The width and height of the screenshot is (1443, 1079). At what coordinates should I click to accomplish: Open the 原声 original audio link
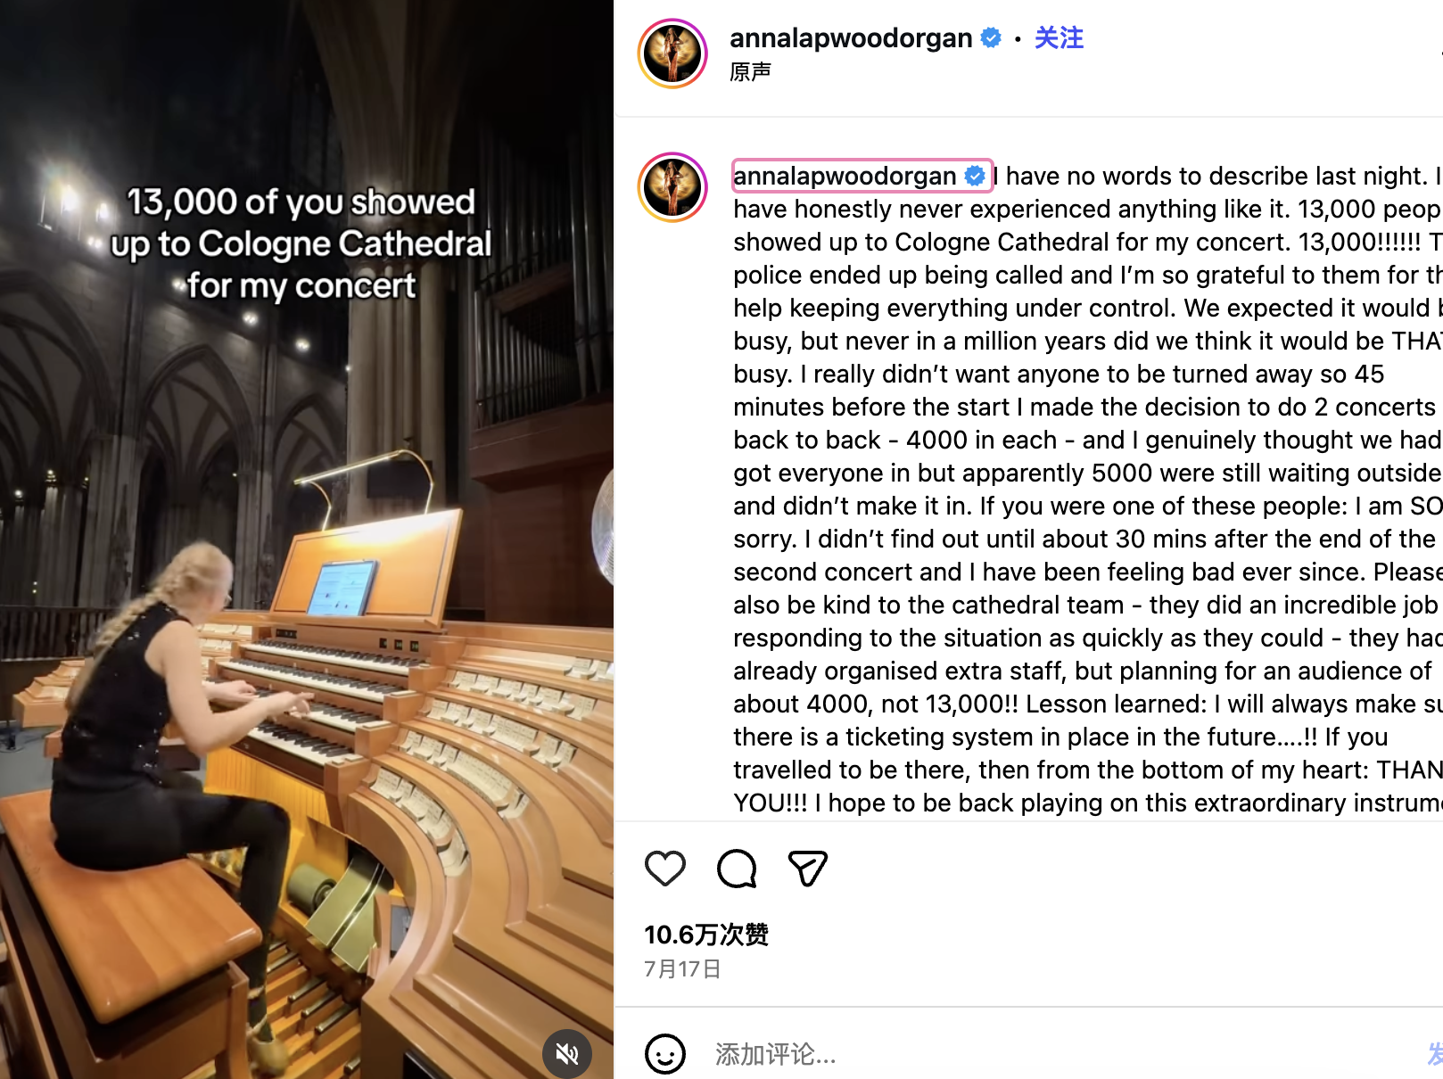tap(750, 71)
